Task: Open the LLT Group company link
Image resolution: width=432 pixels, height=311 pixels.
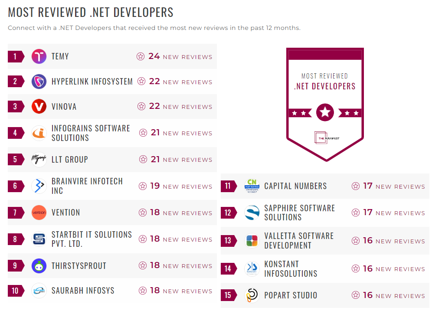Action: tap(69, 160)
